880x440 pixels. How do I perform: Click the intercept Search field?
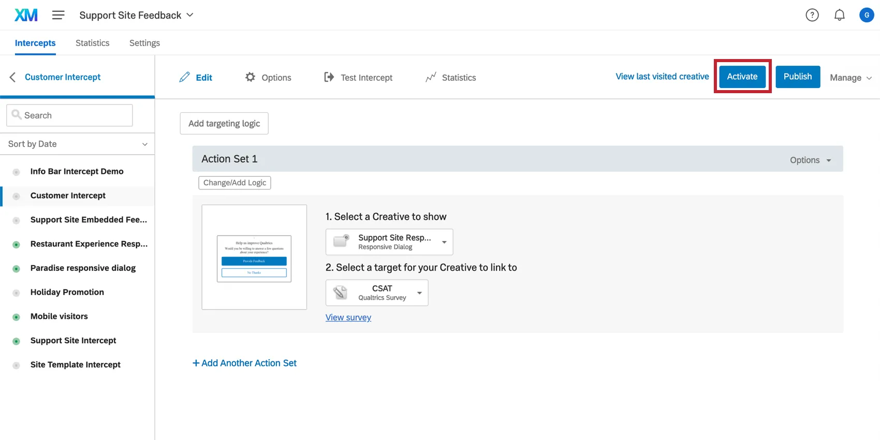[75, 115]
